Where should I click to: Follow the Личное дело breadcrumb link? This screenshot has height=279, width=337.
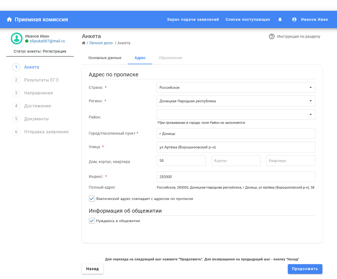[101, 43]
